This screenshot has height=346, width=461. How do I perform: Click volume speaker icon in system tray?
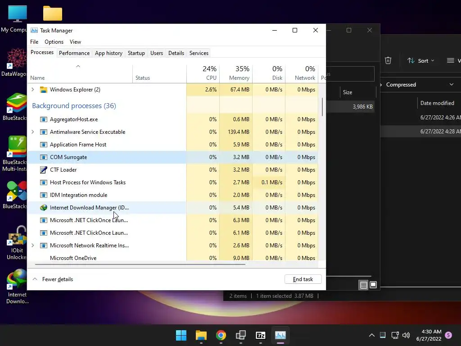[x=406, y=335]
